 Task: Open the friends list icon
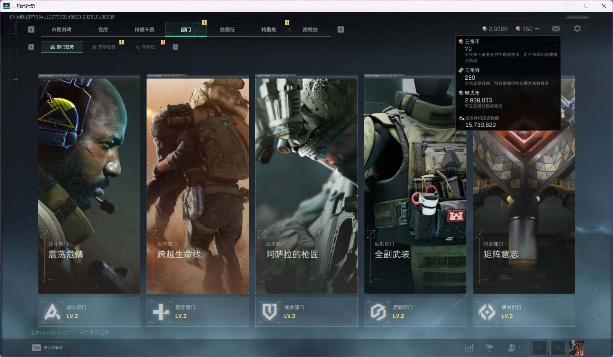(514, 348)
